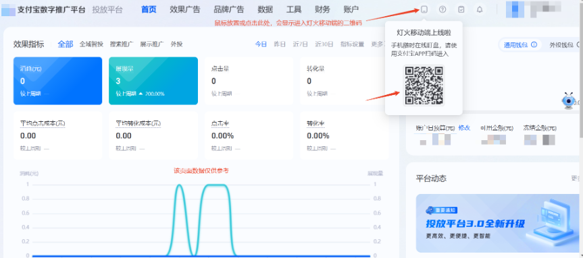Image resolution: width=583 pixels, height=258 pixels.
Task: Filter data by 近30日
Action: [x=324, y=44]
